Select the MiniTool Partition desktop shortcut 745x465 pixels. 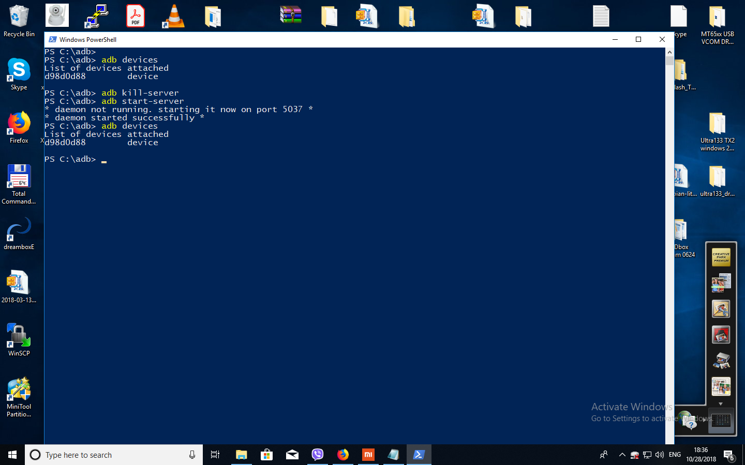(x=19, y=397)
